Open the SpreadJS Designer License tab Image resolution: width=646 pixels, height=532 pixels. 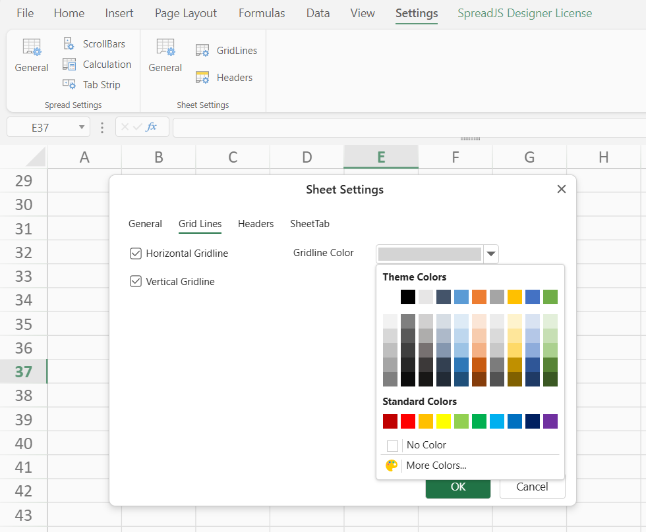(x=525, y=13)
